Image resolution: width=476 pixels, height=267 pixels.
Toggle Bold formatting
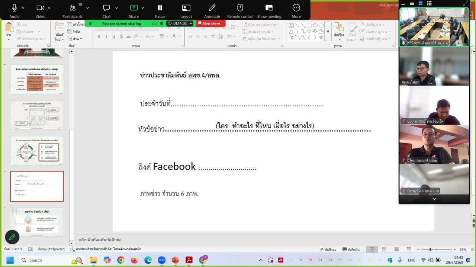(99, 36)
